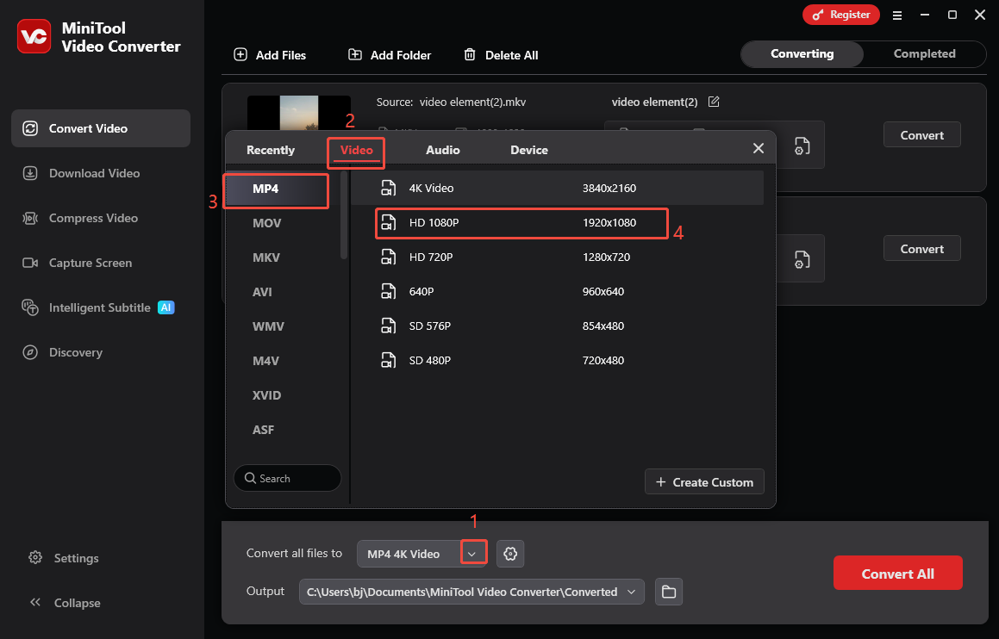Click Create Custom button
This screenshot has height=639, width=999.
[705, 482]
